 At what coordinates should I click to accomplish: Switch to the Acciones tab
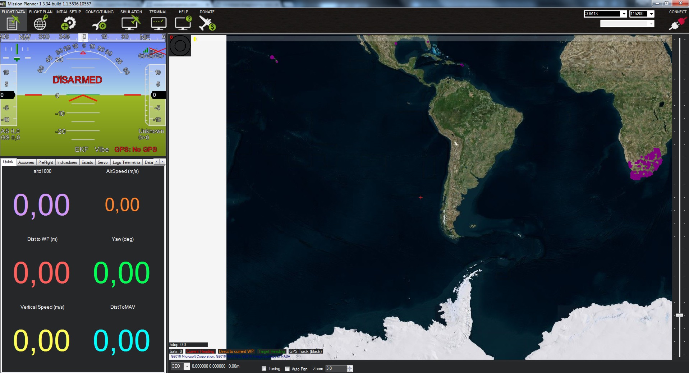point(26,162)
